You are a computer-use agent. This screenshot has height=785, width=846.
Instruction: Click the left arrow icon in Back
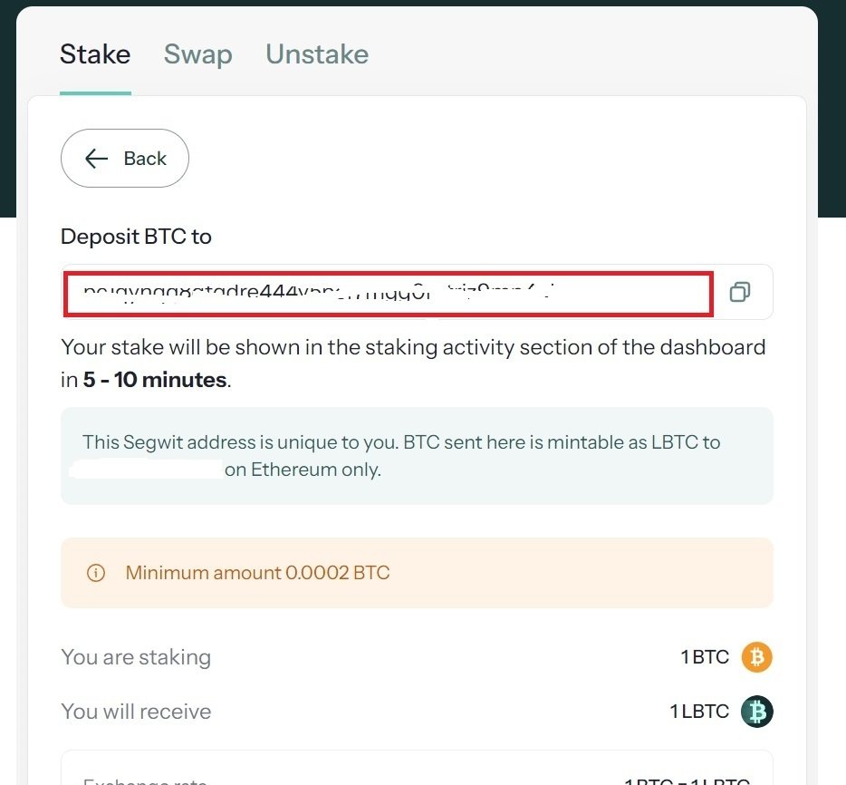[96, 159]
